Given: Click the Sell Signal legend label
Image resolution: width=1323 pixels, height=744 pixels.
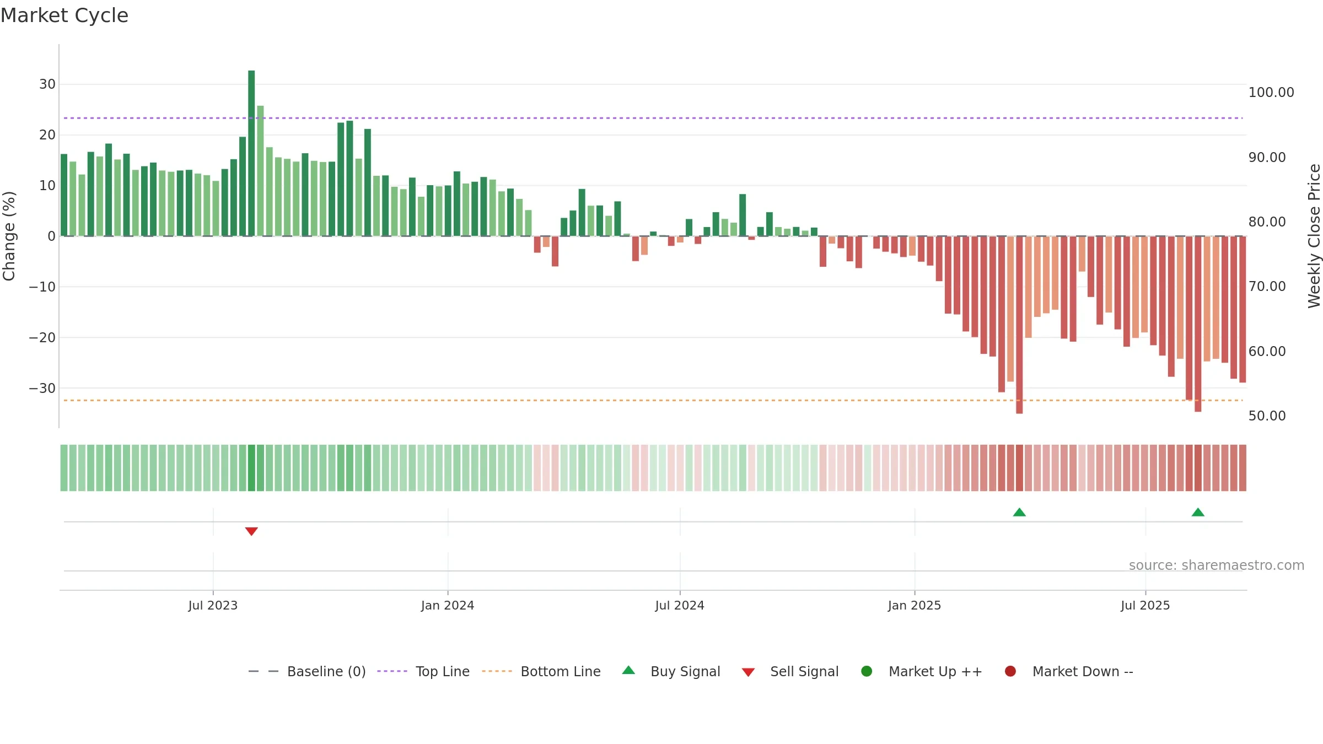Looking at the screenshot, I should click(804, 671).
